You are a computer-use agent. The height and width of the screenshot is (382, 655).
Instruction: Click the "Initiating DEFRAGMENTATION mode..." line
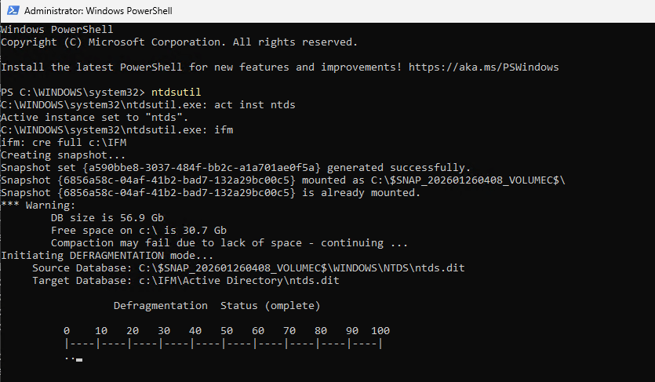pyautogui.click(x=107, y=255)
